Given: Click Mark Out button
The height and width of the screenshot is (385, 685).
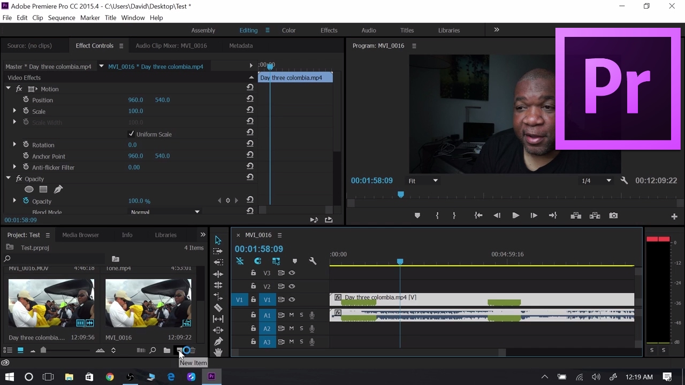Looking at the screenshot, I should click(x=454, y=215).
